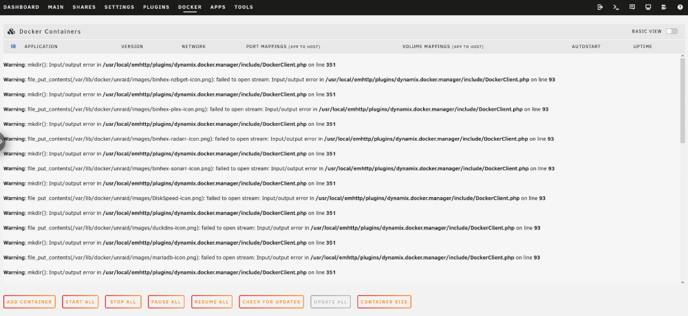
Task: Click the Autostart column header
Action: [x=585, y=47]
